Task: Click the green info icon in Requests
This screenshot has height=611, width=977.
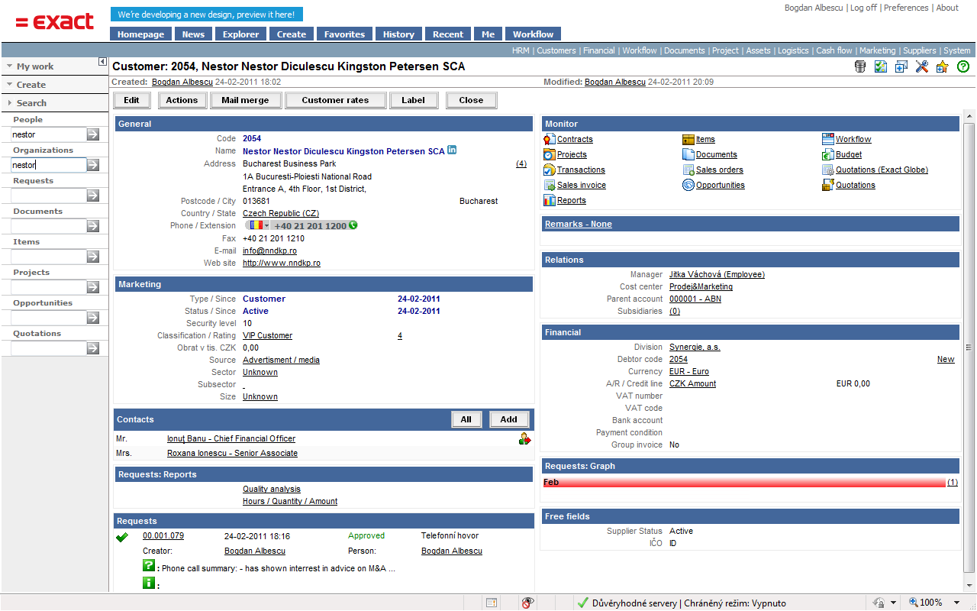Action: pyautogui.click(x=149, y=584)
